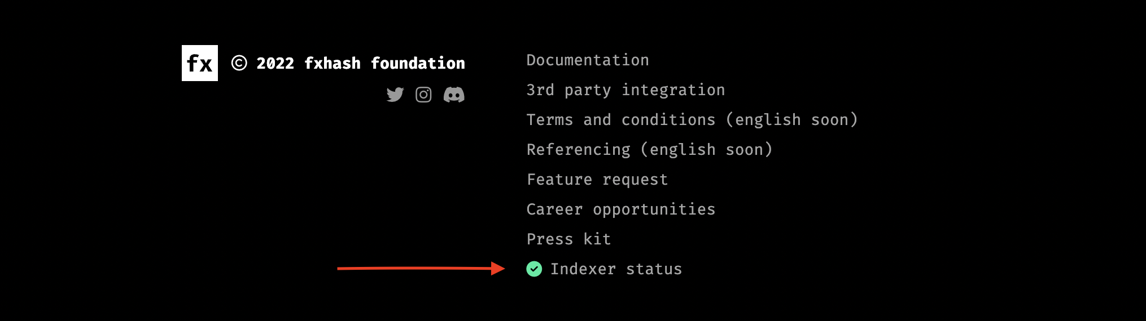Click the green indexer checkmark icon

(x=534, y=269)
